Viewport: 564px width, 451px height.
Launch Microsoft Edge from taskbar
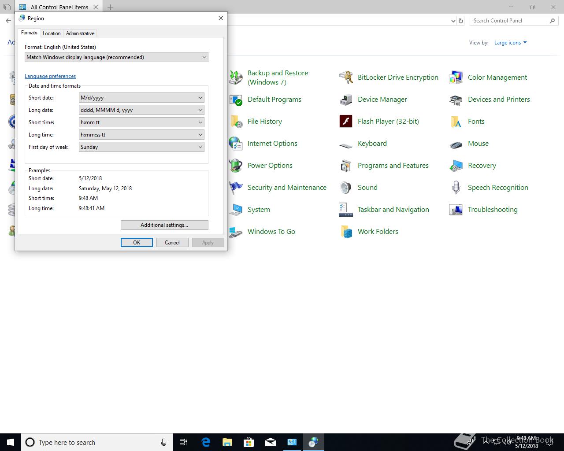[206, 442]
